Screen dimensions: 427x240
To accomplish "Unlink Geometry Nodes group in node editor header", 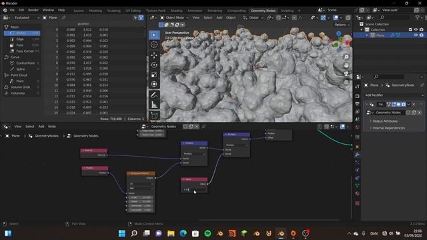I will click(x=197, y=127).
